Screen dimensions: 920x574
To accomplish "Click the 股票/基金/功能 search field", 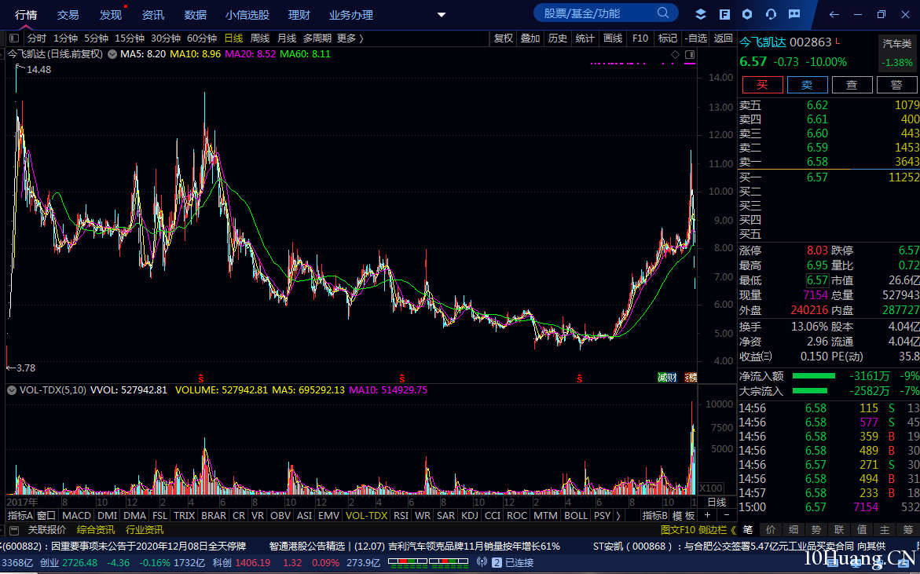I will [x=606, y=13].
